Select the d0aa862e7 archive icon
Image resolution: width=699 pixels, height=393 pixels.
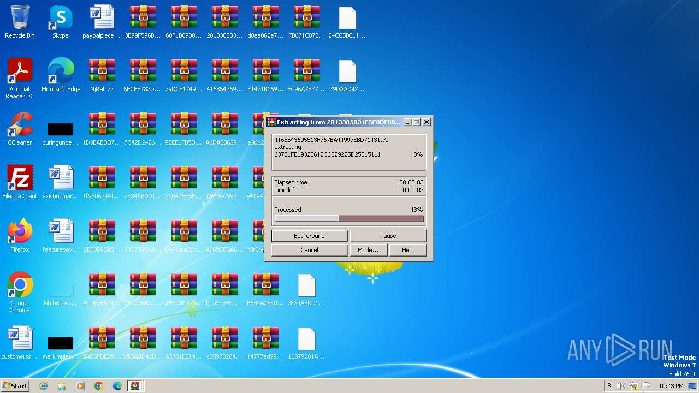tap(265, 22)
